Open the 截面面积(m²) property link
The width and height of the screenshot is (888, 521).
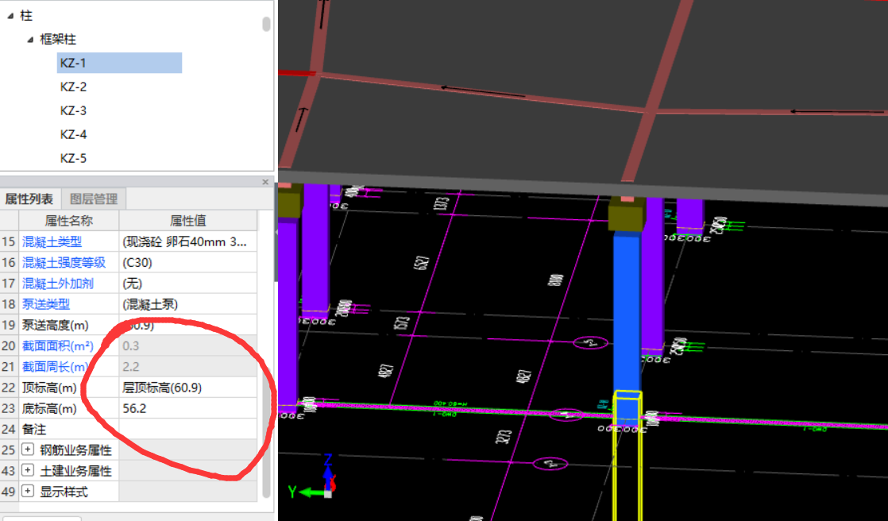point(57,345)
